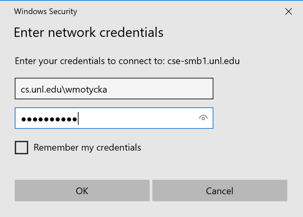Click the "Windows Security" title bar text
The image size is (303, 217).
pyautogui.click(x=45, y=11)
